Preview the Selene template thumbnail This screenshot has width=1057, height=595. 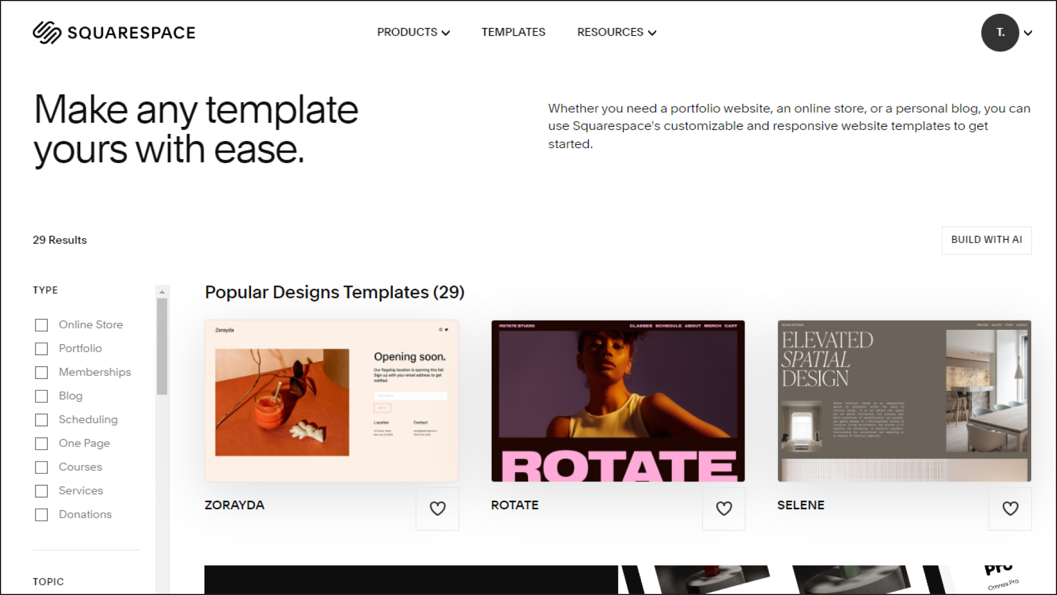tap(904, 401)
